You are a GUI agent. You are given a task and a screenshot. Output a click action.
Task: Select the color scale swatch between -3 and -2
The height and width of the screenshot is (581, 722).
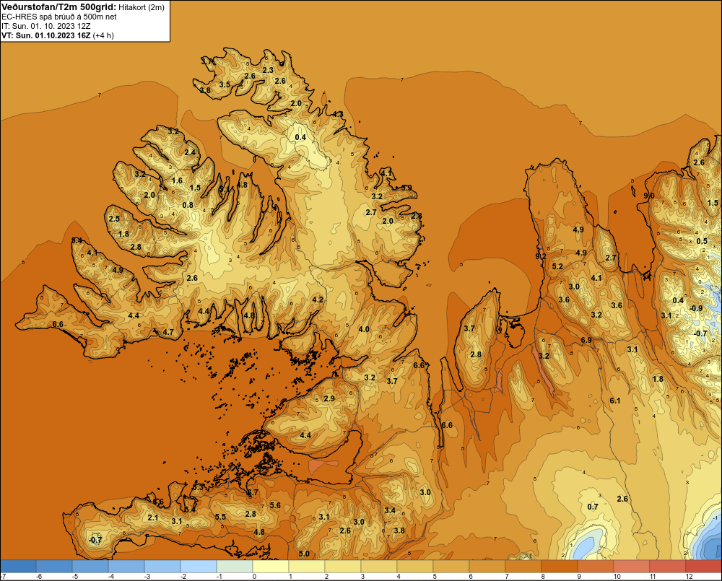(x=162, y=566)
